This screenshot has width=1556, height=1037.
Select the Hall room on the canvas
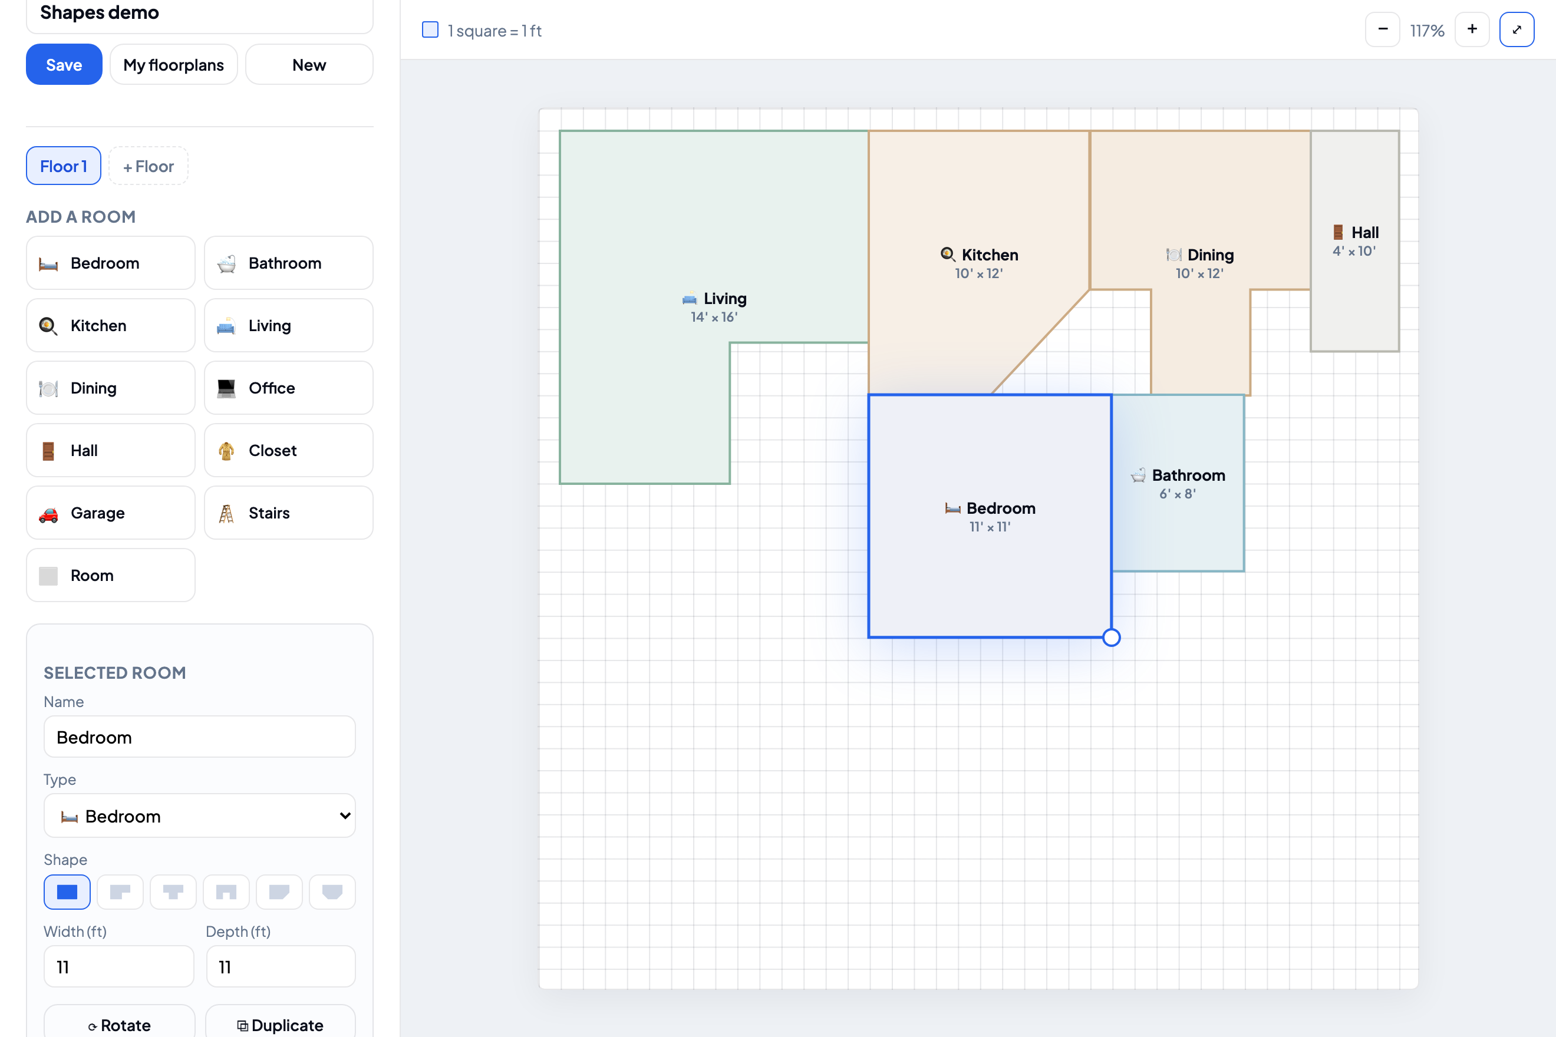[x=1354, y=241]
